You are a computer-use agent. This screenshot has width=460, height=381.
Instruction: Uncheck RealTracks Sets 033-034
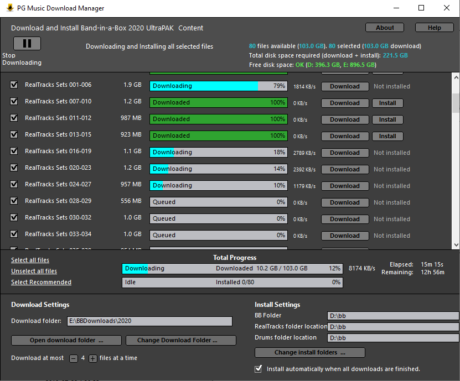click(x=14, y=234)
